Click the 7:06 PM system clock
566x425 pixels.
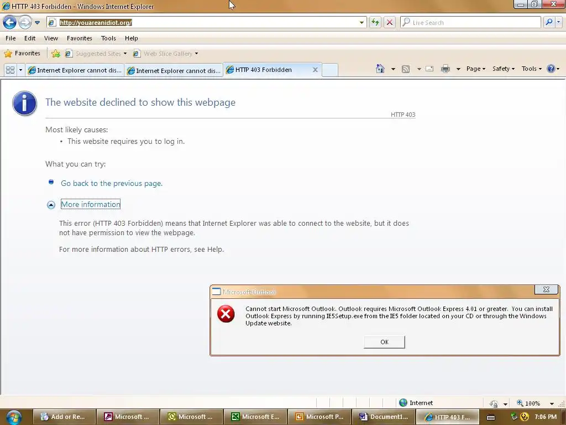[546, 417]
